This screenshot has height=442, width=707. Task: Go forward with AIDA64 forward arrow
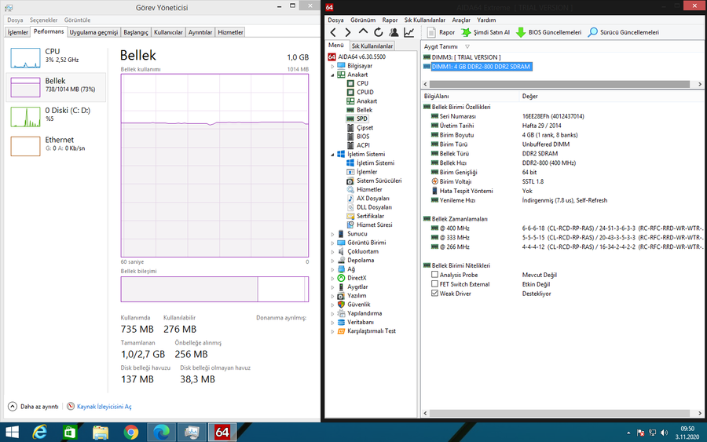pos(348,32)
